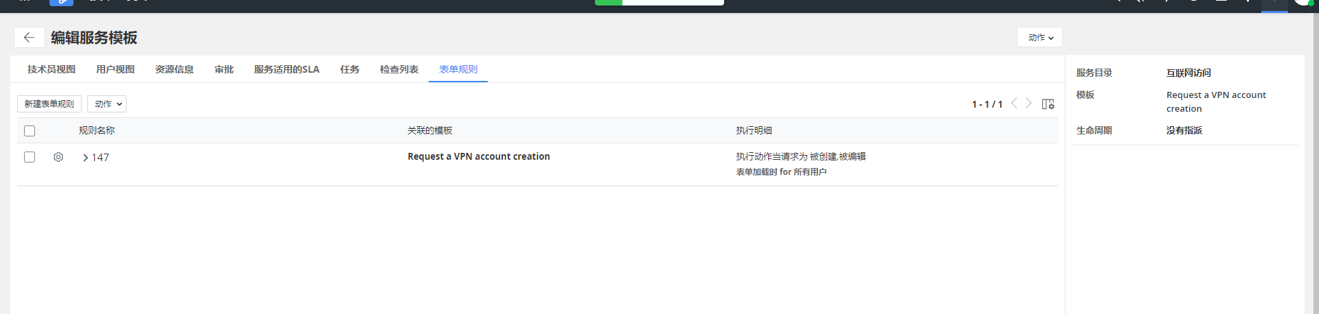This screenshot has height=314, width=1319.
Task: Open the column chooser icon above the table
Action: click(x=1048, y=104)
